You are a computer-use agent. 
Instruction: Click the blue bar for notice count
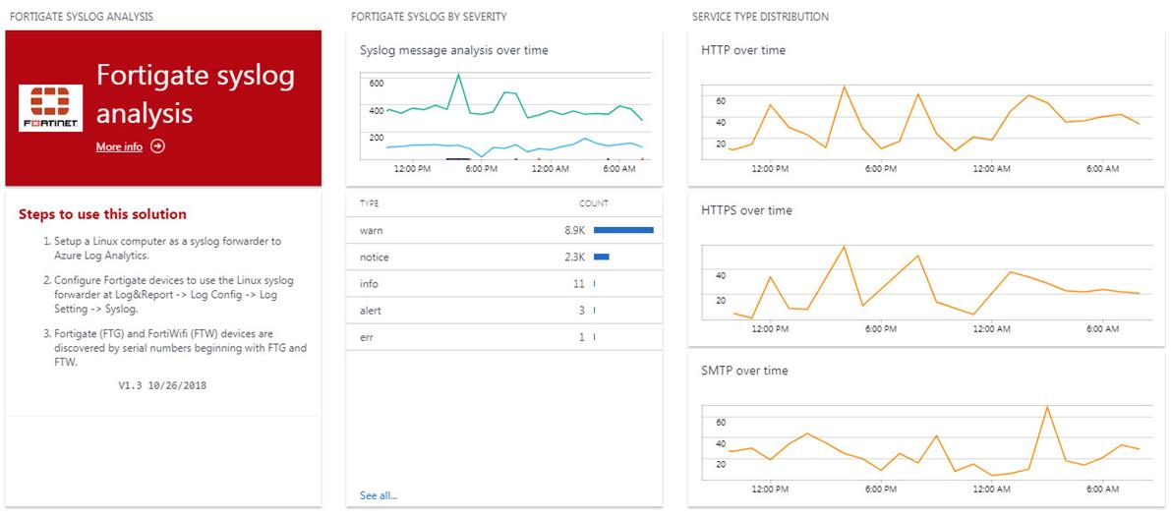602,257
